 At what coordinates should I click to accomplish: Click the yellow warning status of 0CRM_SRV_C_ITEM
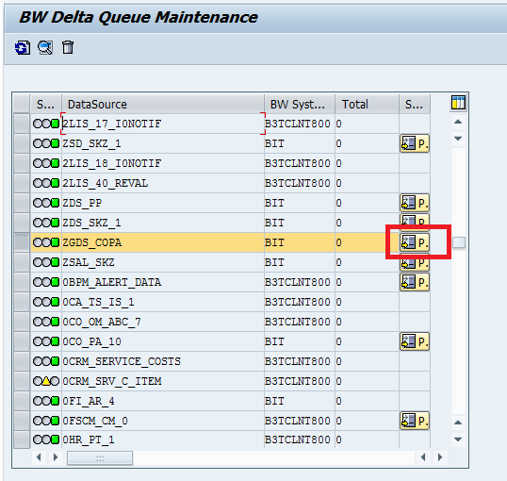click(x=46, y=381)
